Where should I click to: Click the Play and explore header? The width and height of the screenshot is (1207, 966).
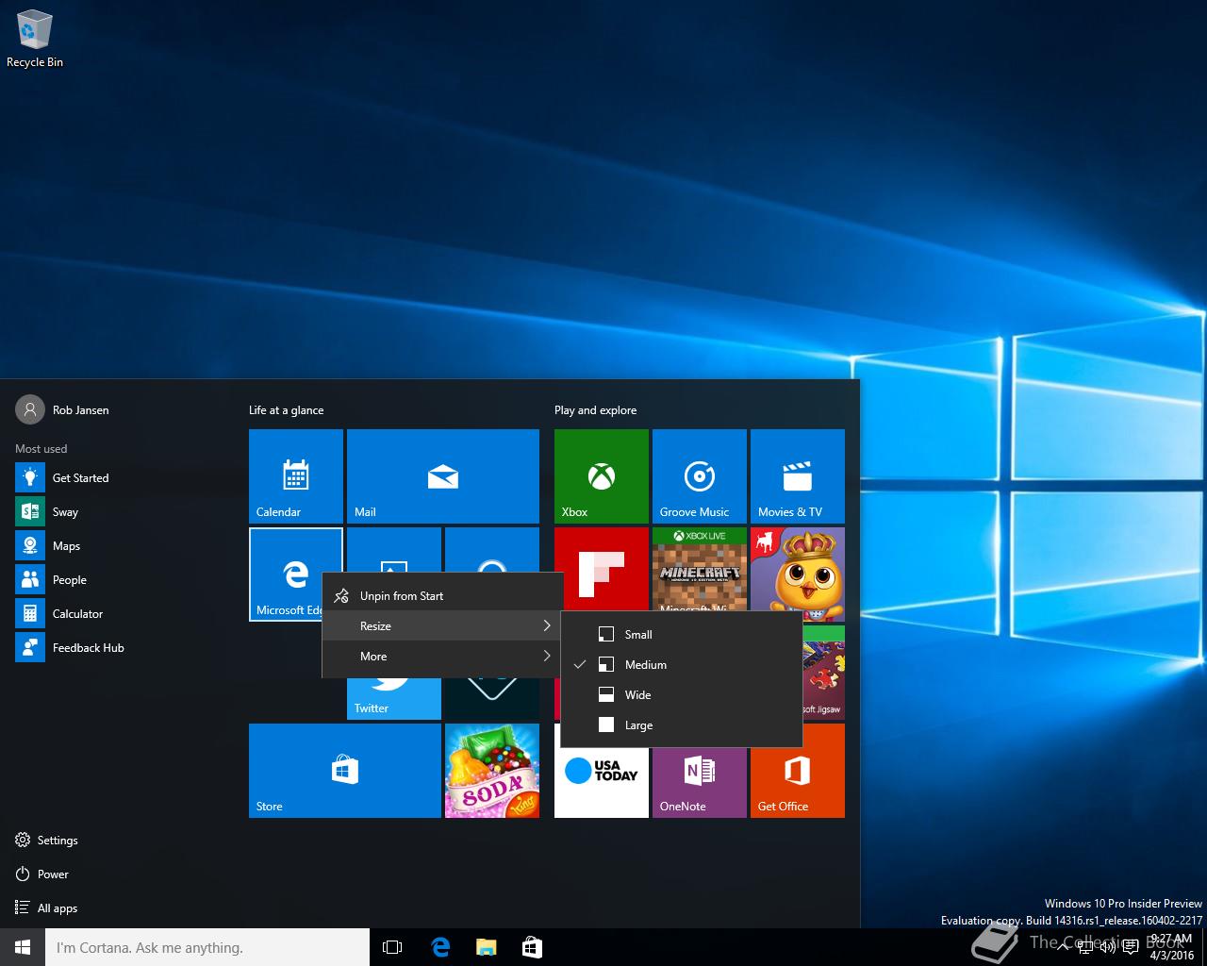[595, 410]
